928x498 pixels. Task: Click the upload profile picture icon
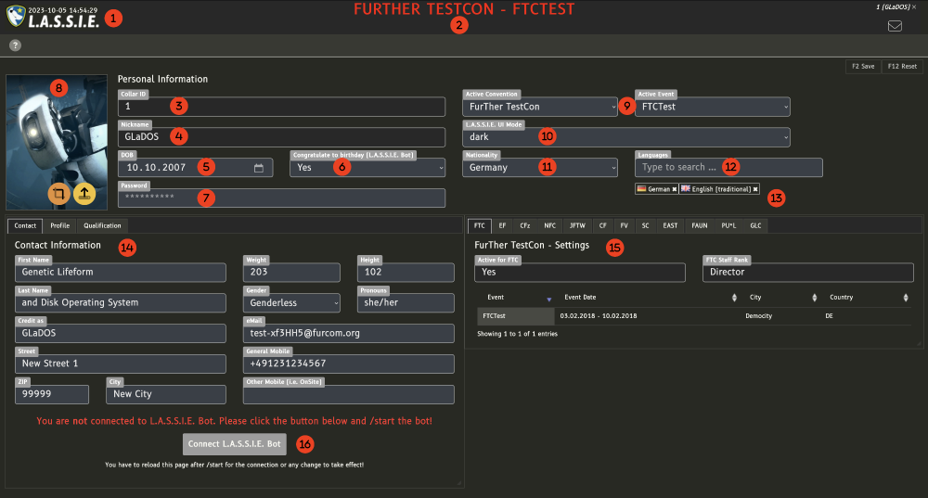coord(84,194)
